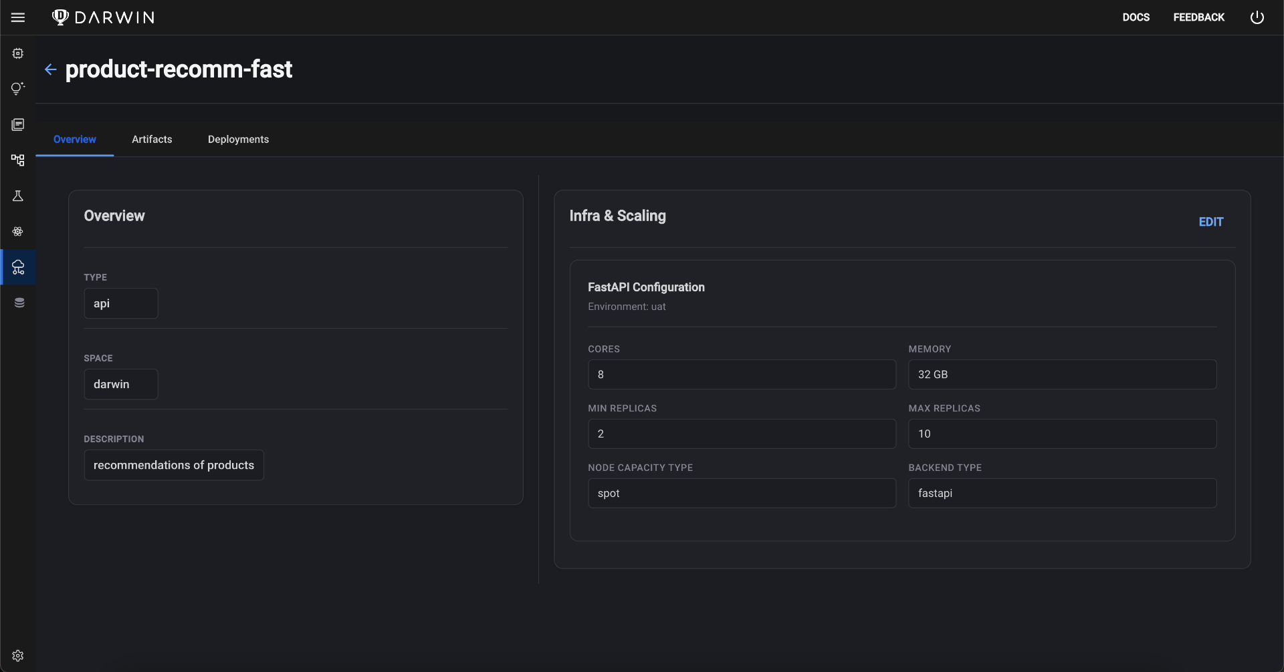Open the atom sidebar icon
This screenshot has width=1284, height=672.
(x=18, y=232)
